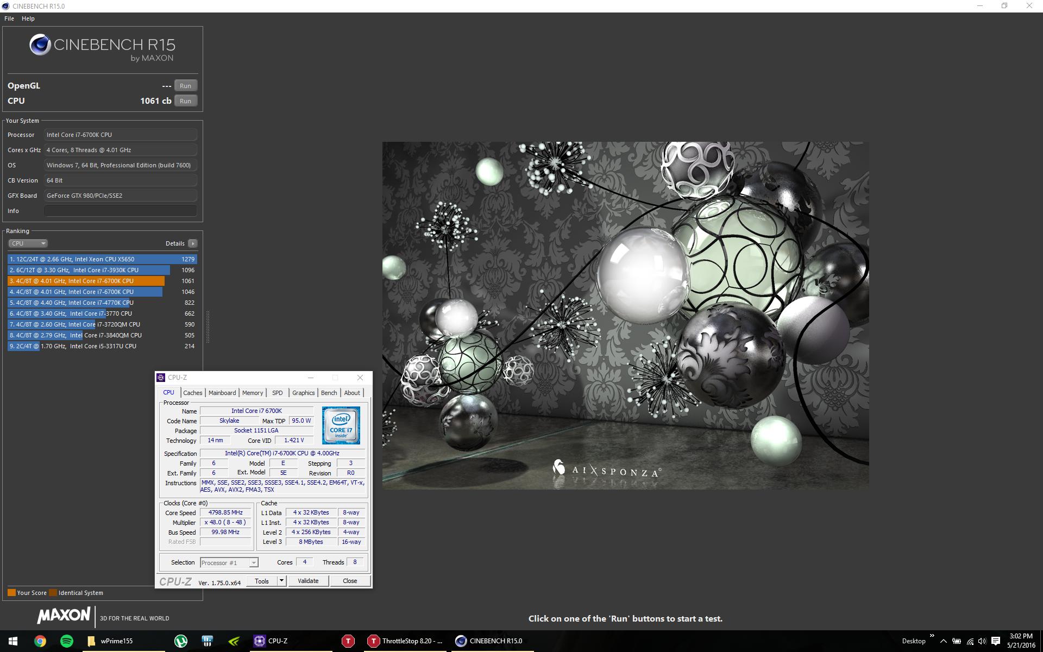Screen dimensions: 1043x652
Task: Expand the Desktop toolbar chevron
Action: click(x=932, y=636)
